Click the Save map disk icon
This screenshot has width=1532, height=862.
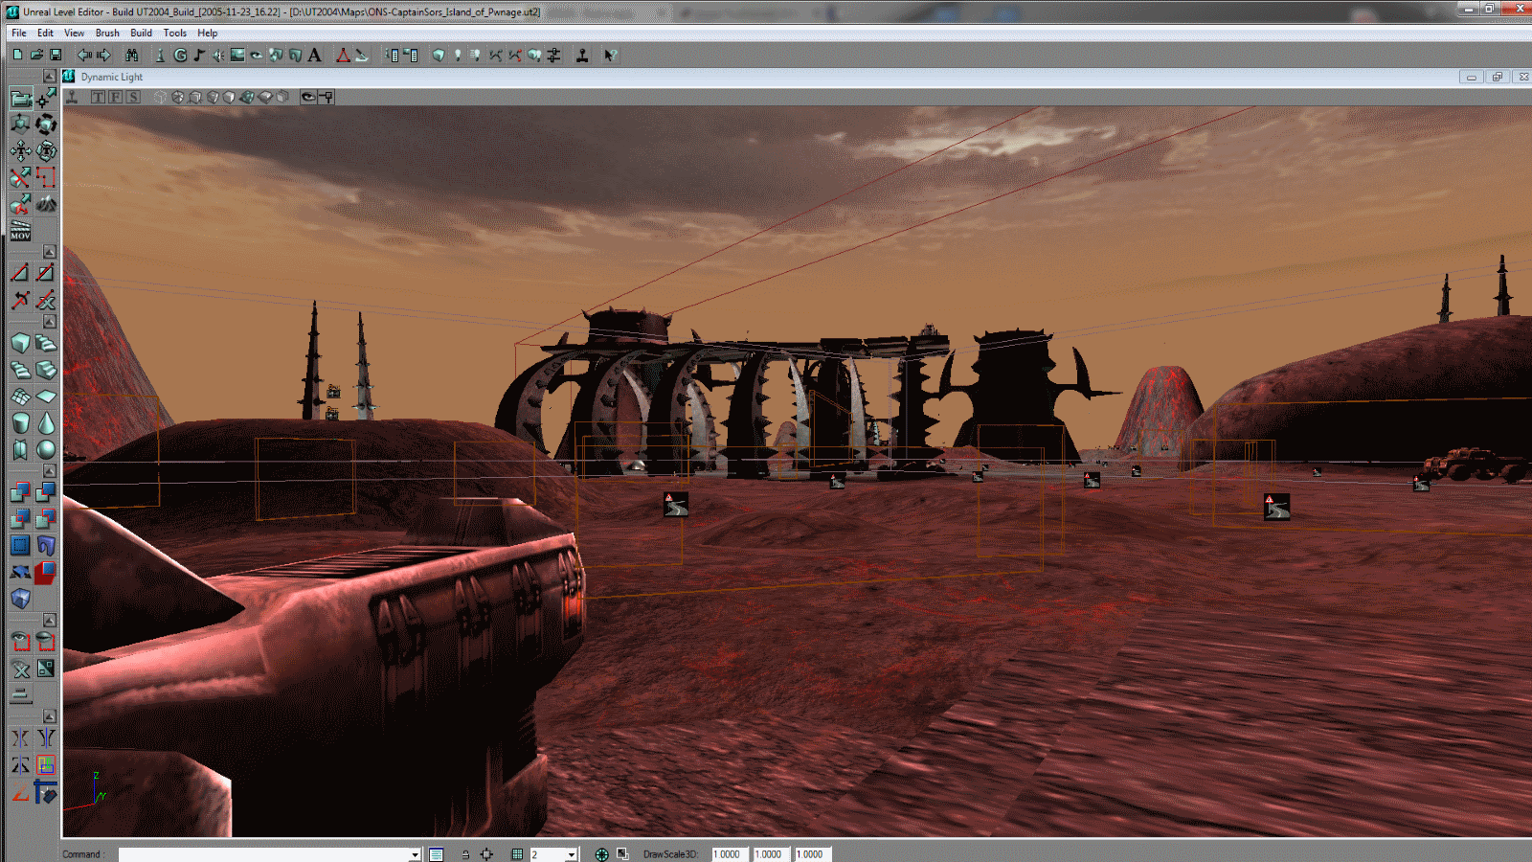point(56,56)
